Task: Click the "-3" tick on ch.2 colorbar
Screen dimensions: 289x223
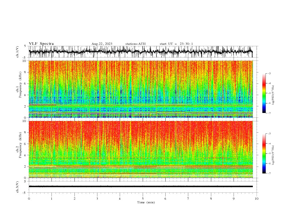Action: point(269,134)
